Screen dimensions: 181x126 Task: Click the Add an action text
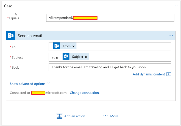click(75, 116)
